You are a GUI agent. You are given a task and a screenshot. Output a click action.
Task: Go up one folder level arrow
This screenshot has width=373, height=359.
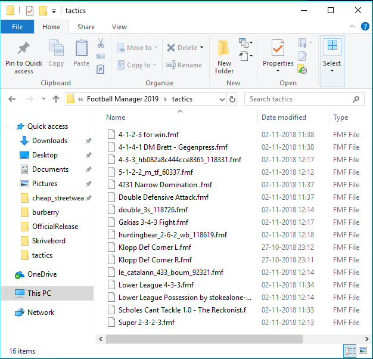56,99
